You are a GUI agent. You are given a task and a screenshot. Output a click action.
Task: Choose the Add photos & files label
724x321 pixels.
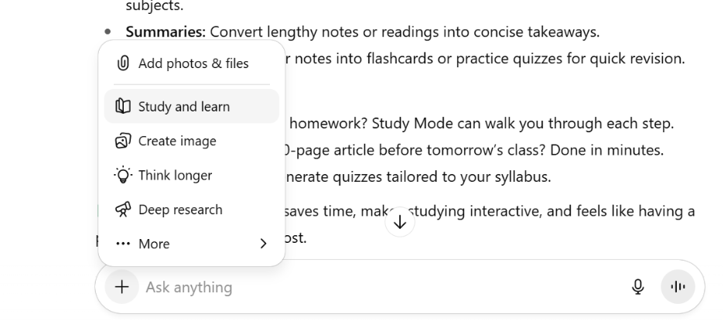pyautogui.click(x=193, y=63)
